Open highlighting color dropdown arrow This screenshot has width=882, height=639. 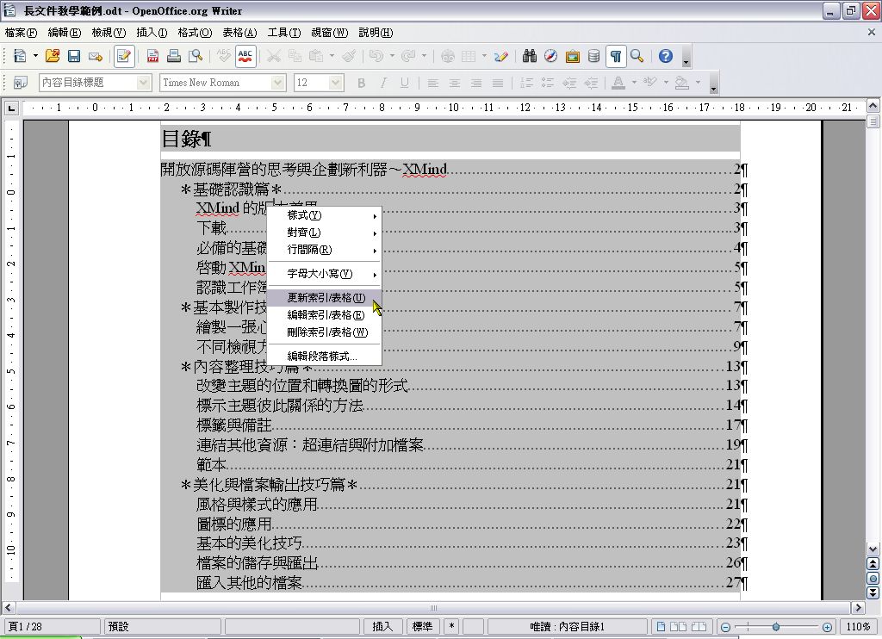point(667,83)
